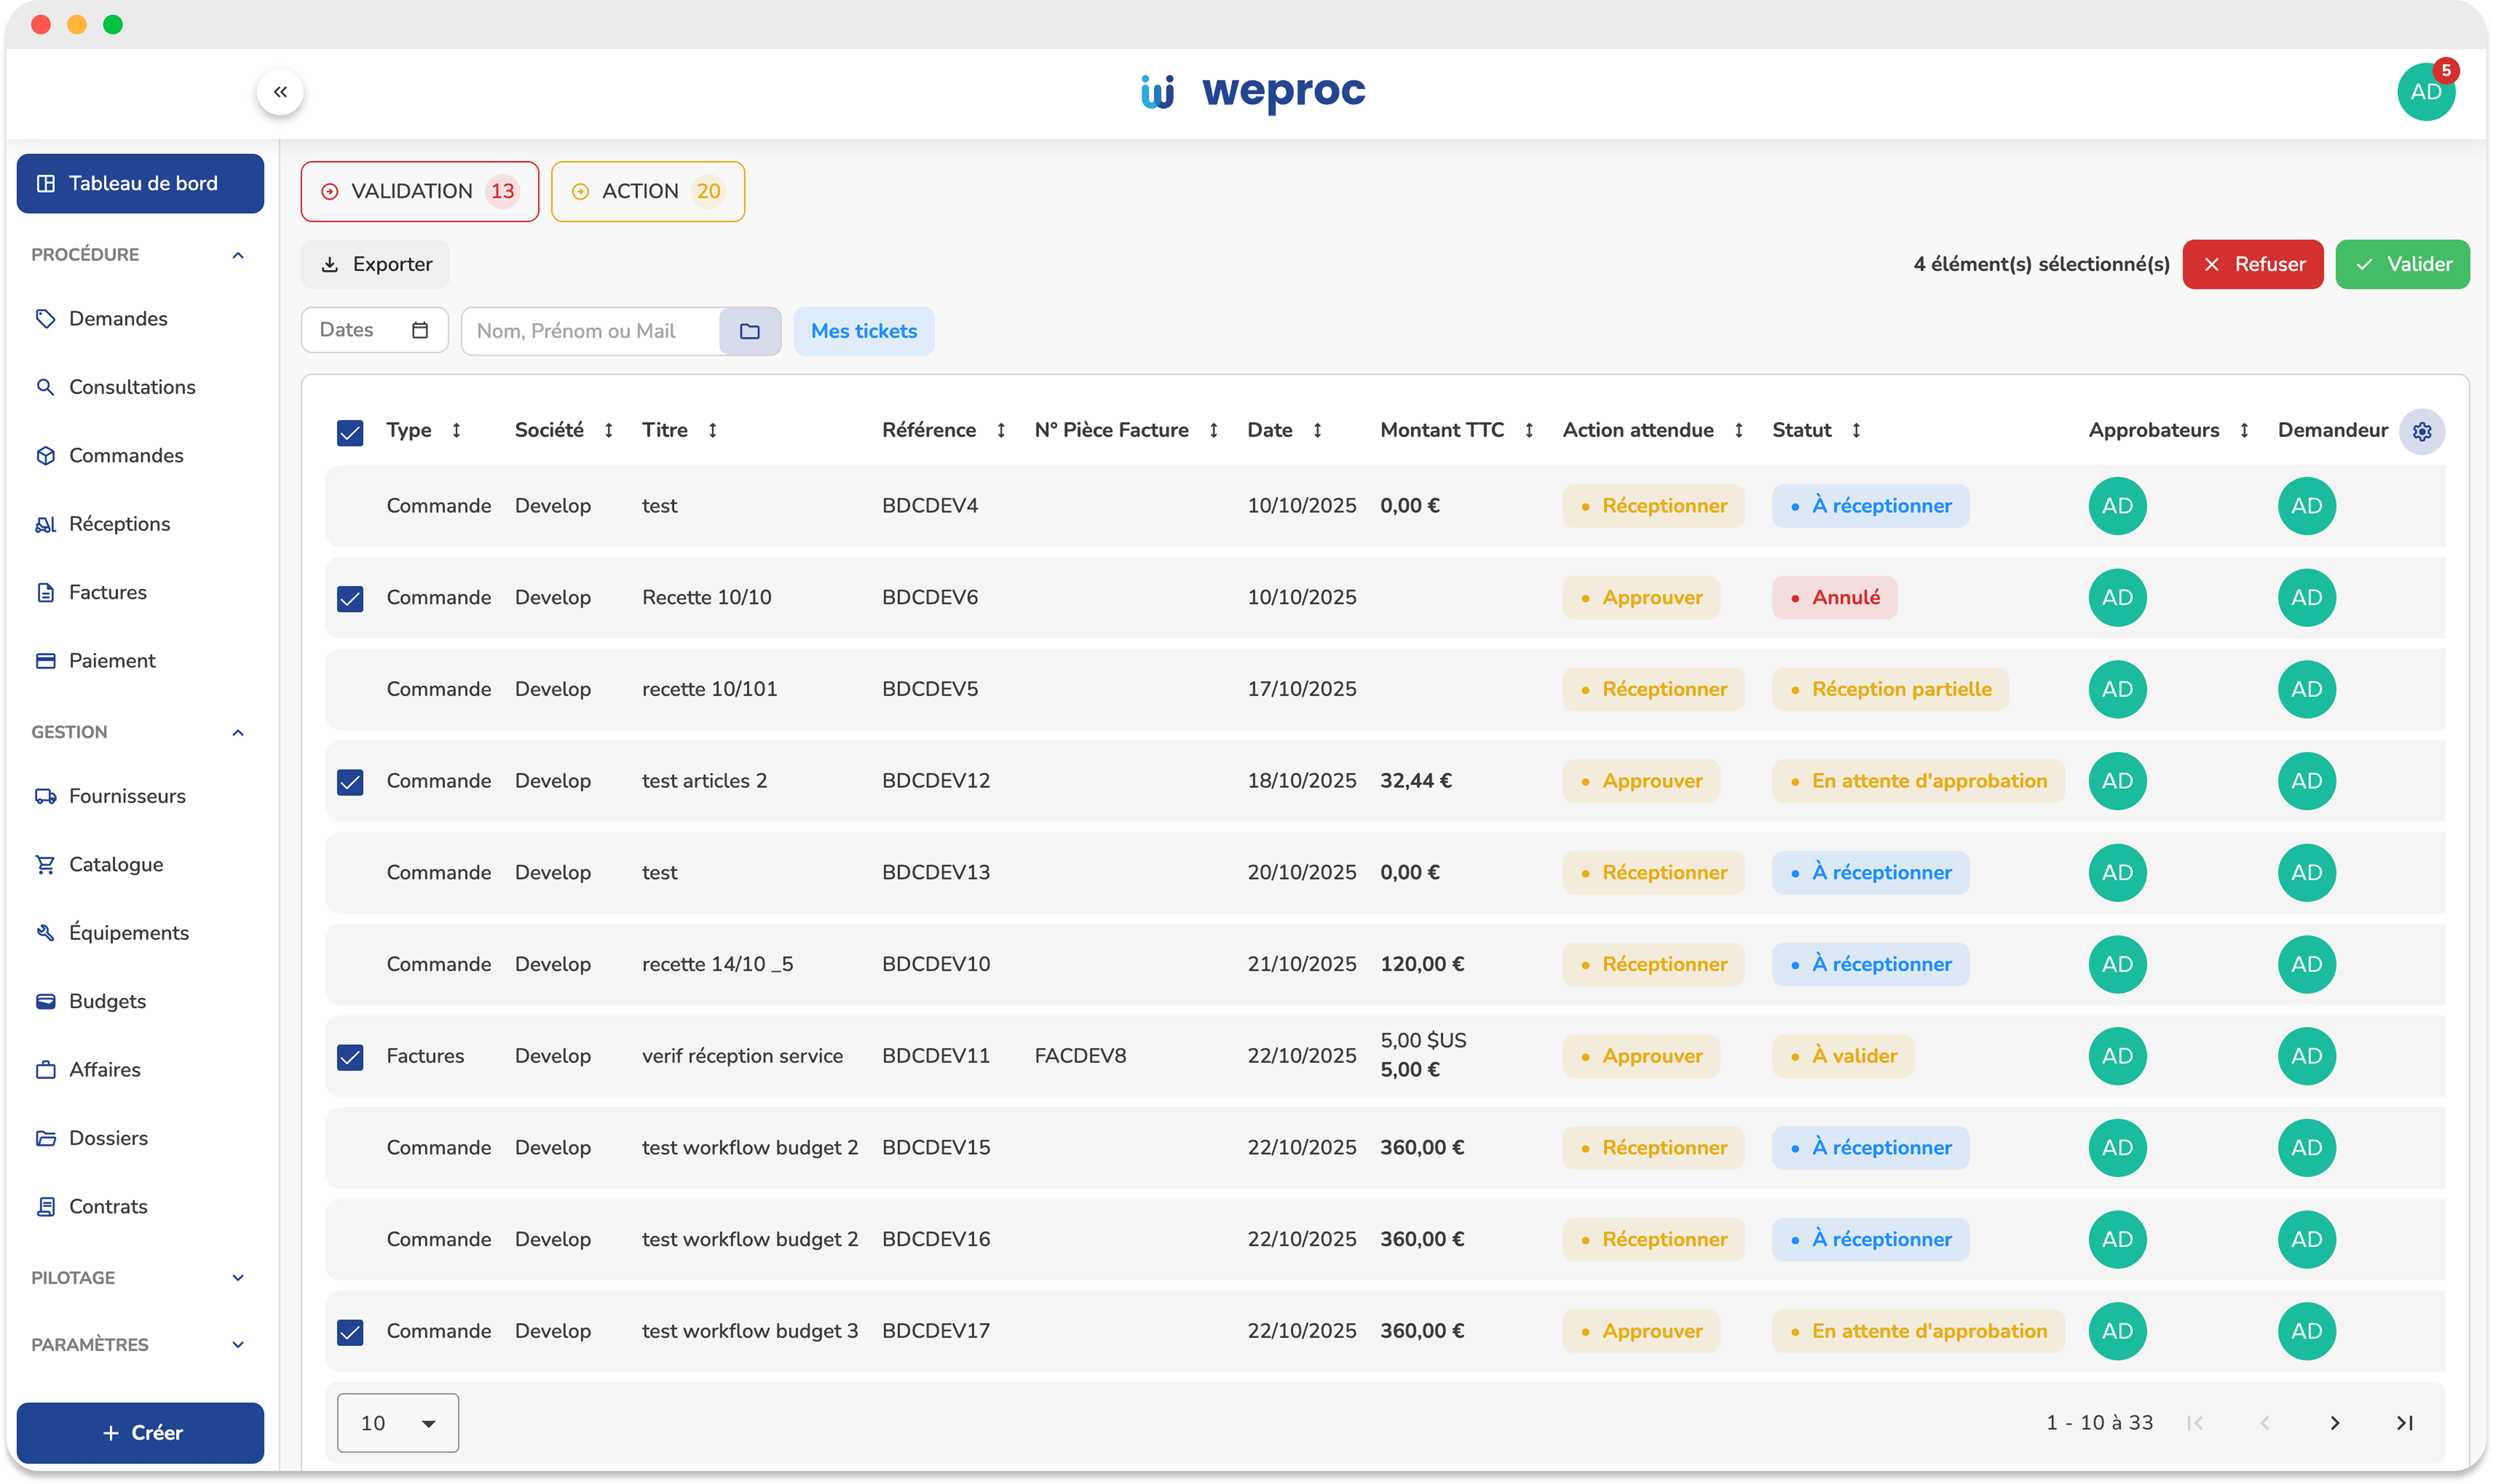
Task: Select Fournisseurs under Gestion
Action: (x=126, y=796)
